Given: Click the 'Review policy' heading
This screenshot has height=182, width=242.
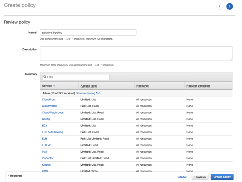Looking at the screenshot, I should point(17,22).
